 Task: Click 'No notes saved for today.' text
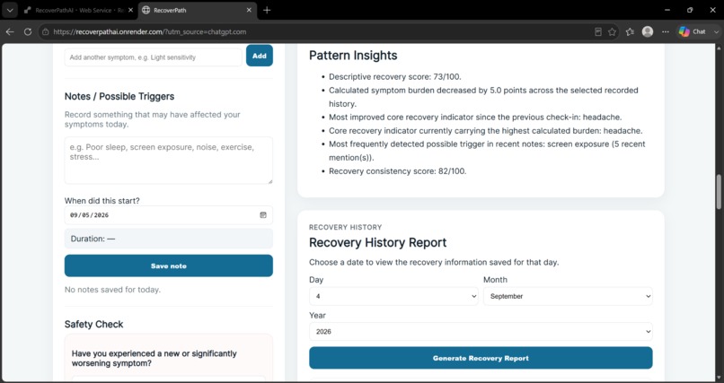click(112, 290)
